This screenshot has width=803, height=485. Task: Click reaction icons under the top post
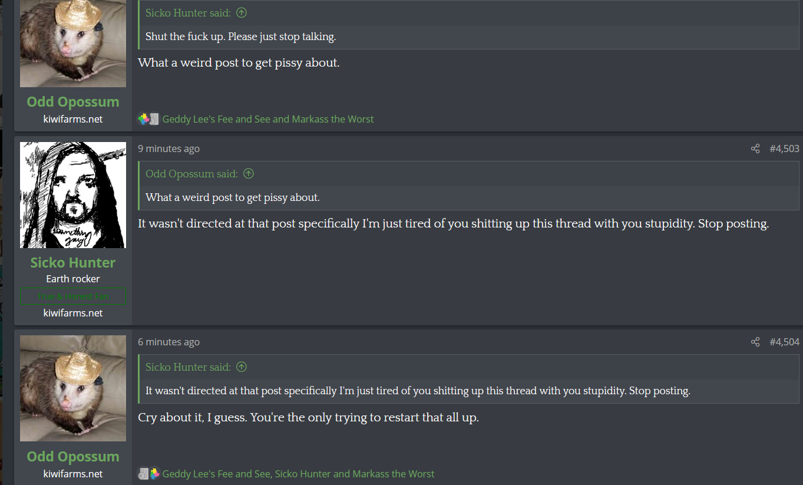tap(148, 119)
